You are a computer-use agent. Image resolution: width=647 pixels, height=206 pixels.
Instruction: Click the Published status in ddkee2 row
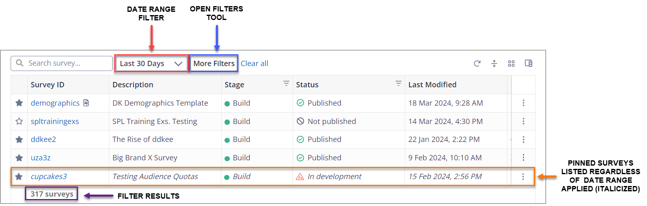[x=319, y=140]
